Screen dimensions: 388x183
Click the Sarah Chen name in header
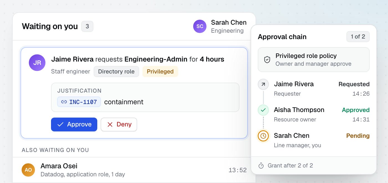click(x=229, y=22)
